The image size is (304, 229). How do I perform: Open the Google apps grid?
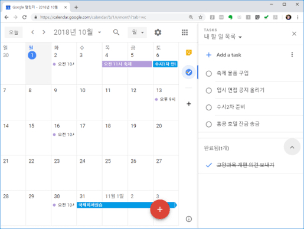(185, 32)
